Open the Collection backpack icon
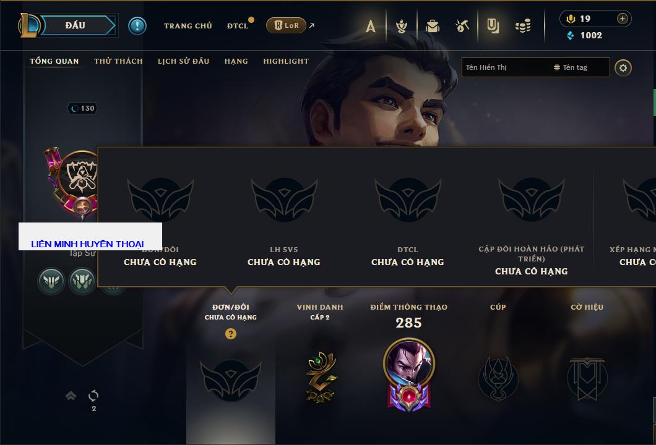Viewport: 656px width, 445px height. (x=432, y=27)
